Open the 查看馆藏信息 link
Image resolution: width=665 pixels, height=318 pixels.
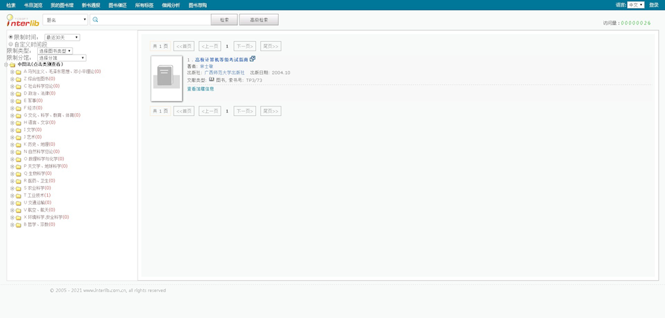[200, 88]
